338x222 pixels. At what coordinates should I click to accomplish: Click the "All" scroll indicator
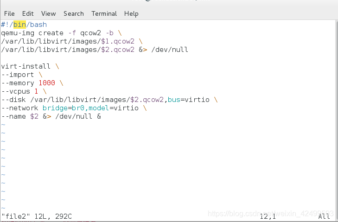pos(324,216)
